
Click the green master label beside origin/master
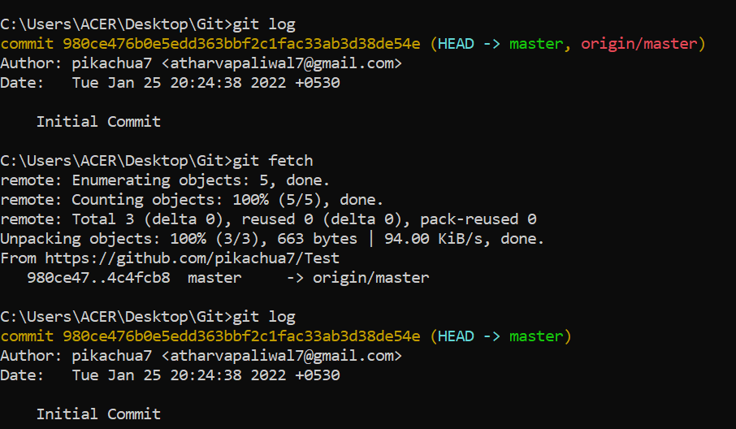click(x=535, y=44)
